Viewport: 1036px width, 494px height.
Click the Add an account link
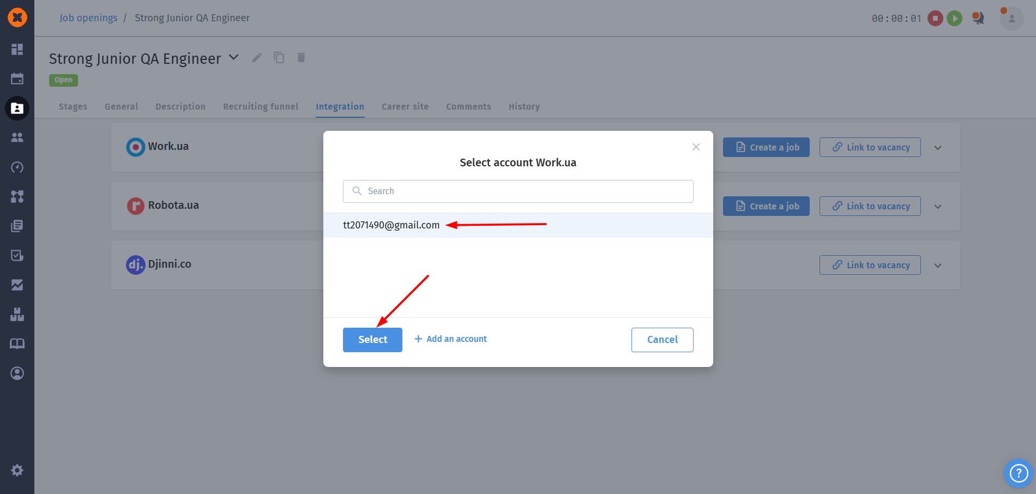click(x=450, y=339)
